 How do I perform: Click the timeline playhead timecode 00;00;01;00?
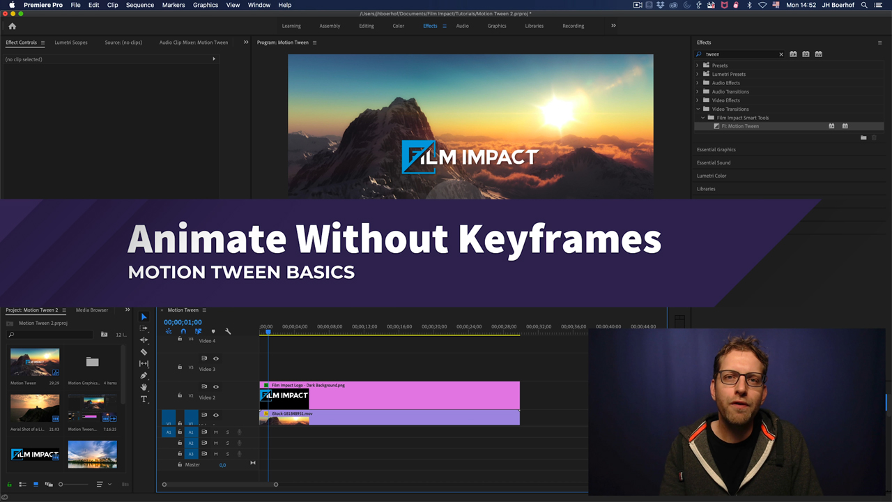(183, 322)
